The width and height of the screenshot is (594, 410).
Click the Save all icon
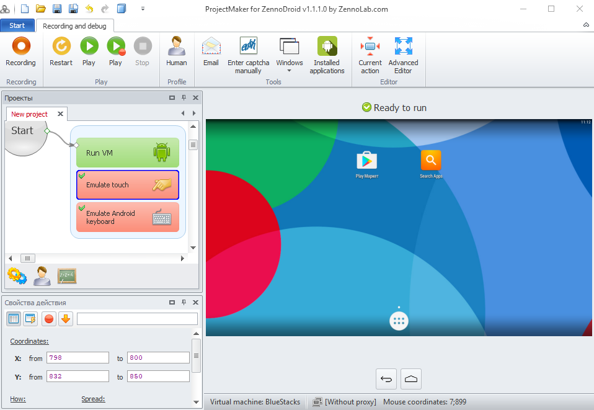(73, 8)
